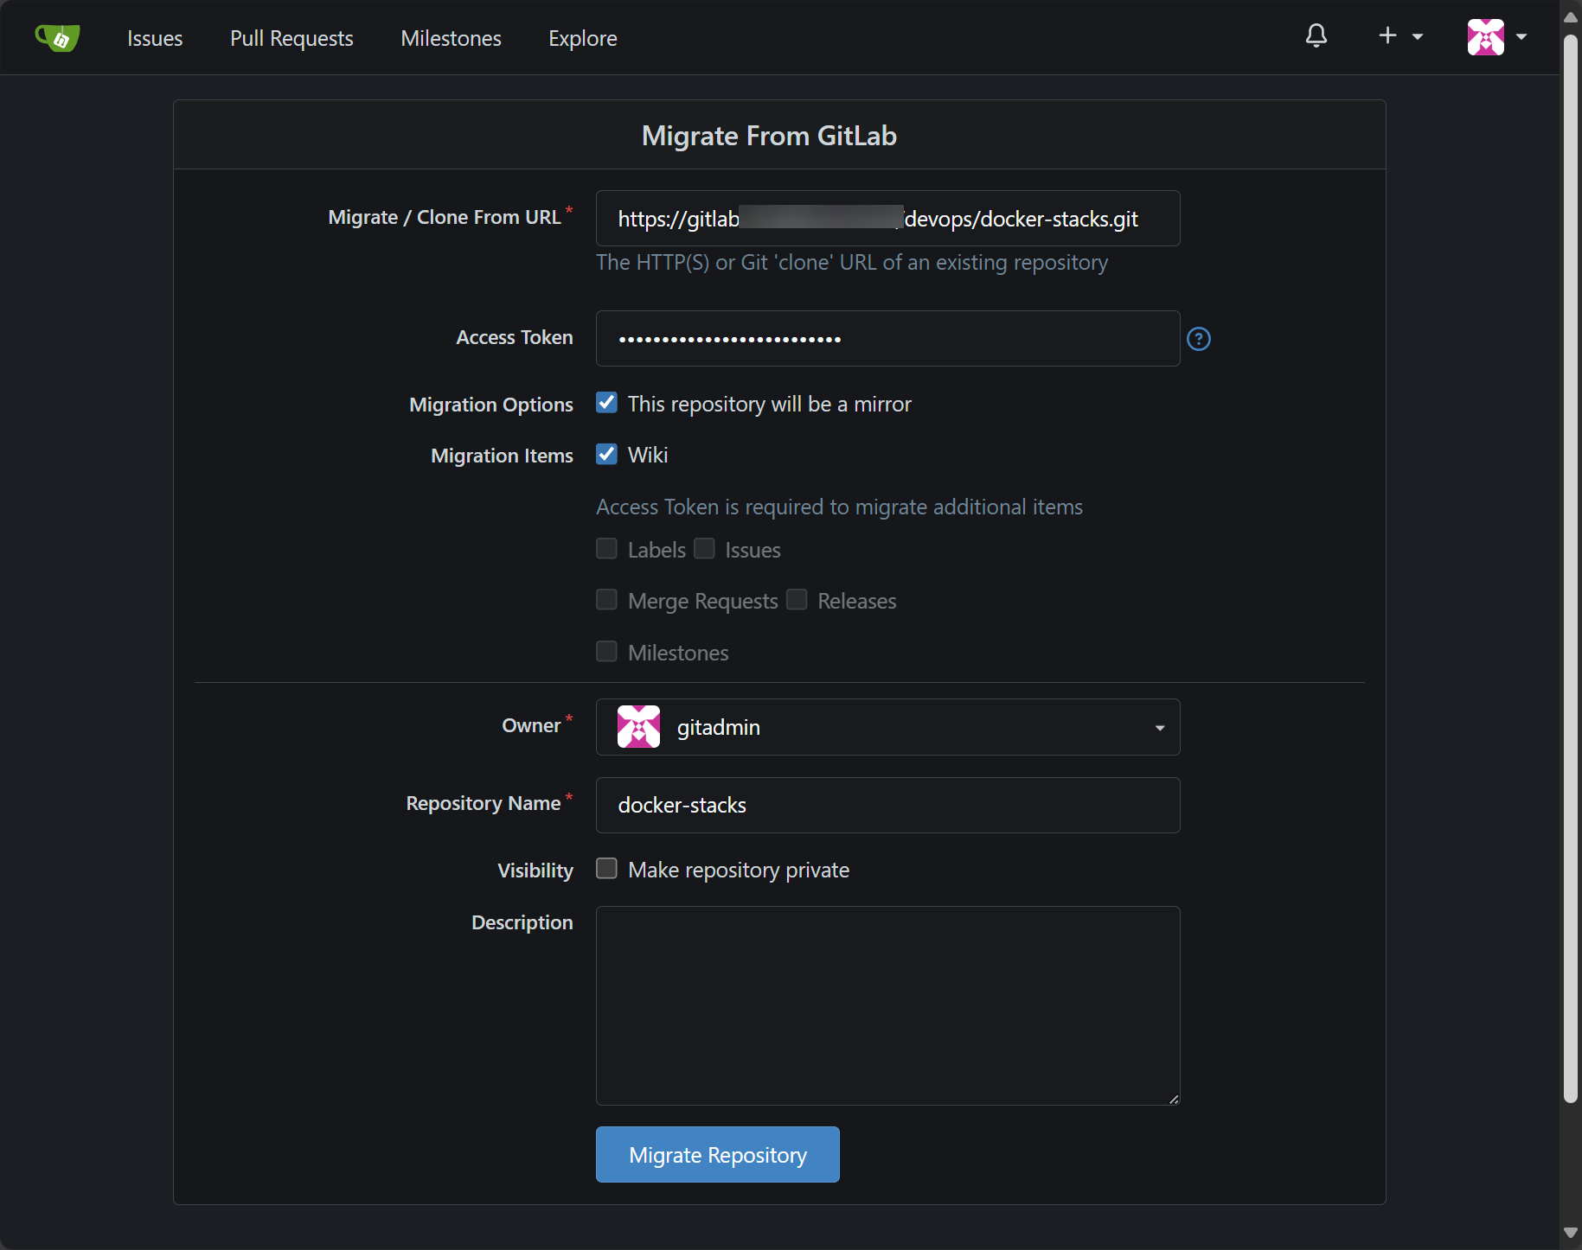Click the Gitea logo home icon
Image resolution: width=1582 pixels, height=1250 pixels.
coord(57,38)
